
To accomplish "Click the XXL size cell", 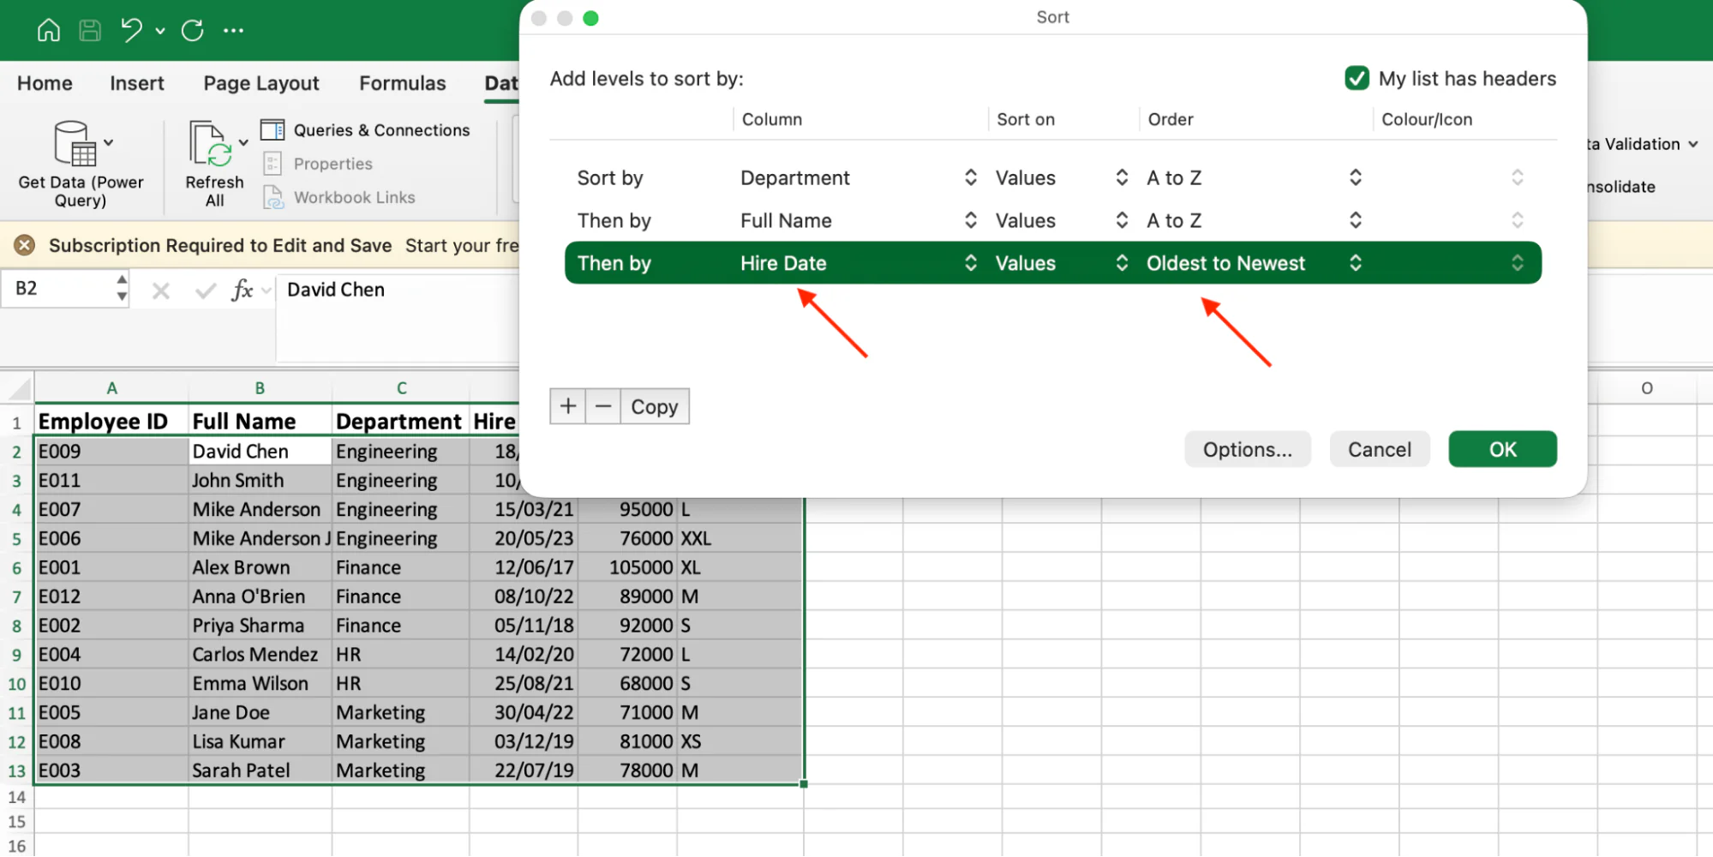I will [x=740, y=538].
